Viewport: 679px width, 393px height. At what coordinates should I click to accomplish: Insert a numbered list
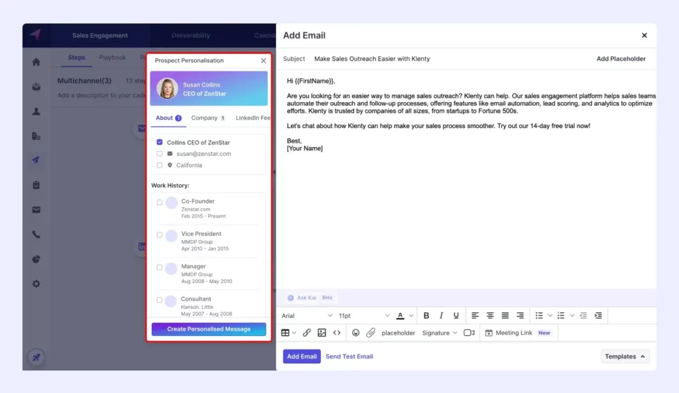[x=561, y=315]
